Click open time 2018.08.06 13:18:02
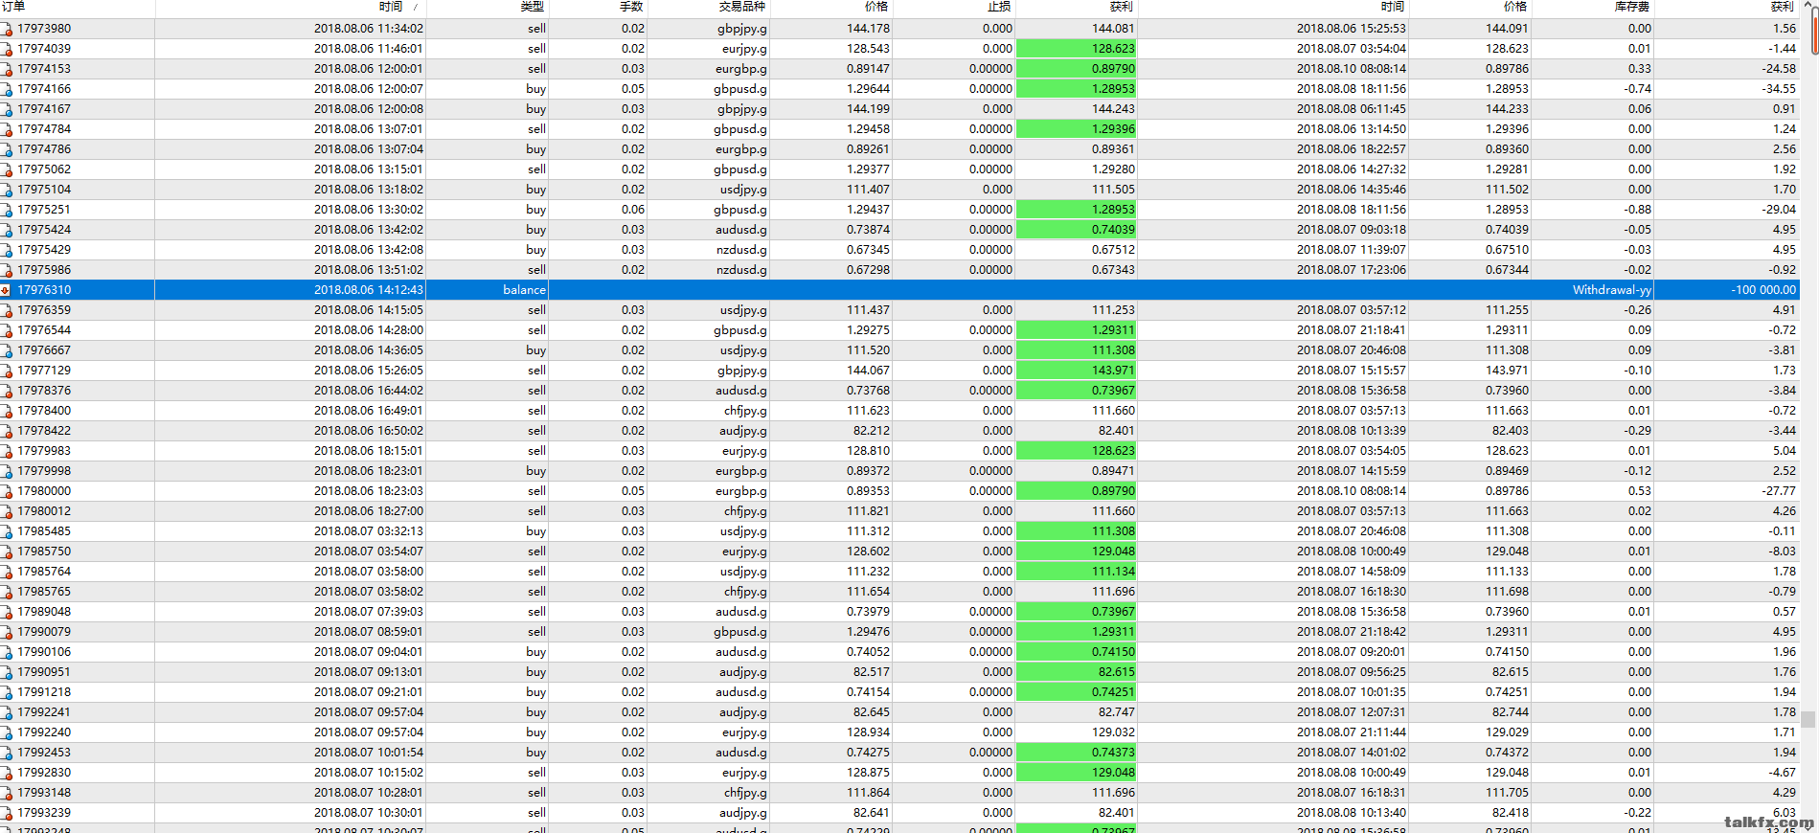 pyautogui.click(x=369, y=190)
